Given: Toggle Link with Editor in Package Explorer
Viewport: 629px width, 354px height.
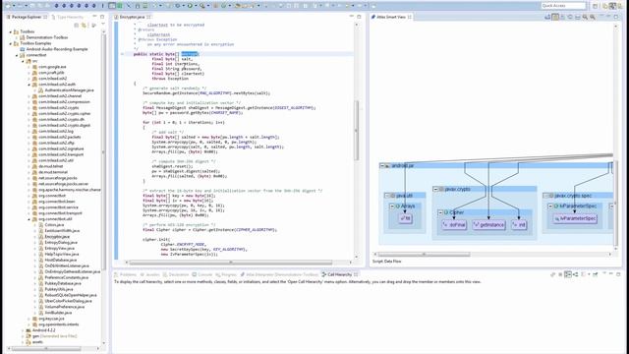Looking at the screenshot, I should pyautogui.click(x=85, y=25).
